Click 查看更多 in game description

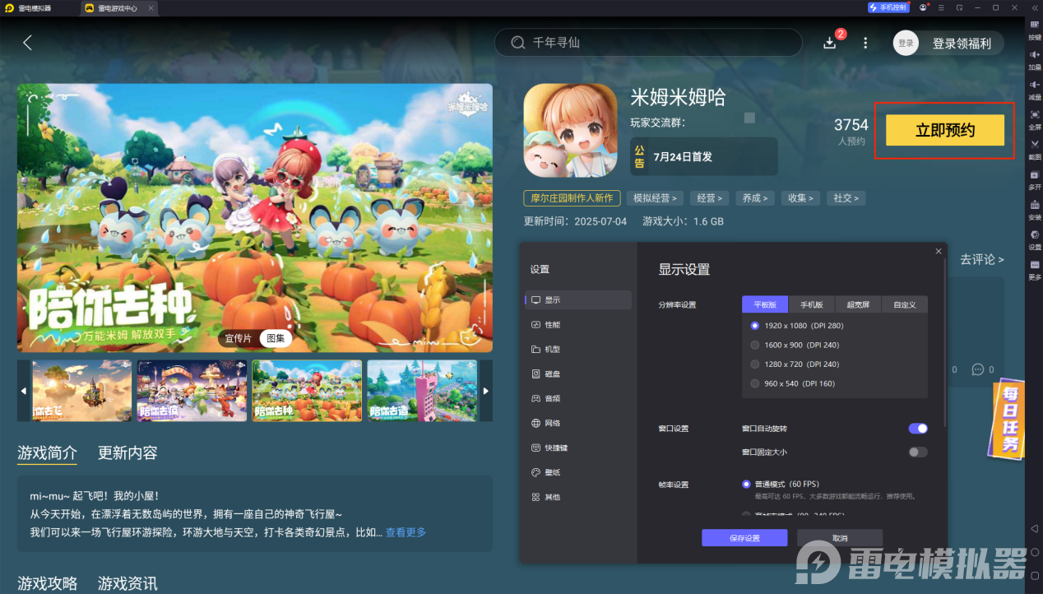pos(406,532)
